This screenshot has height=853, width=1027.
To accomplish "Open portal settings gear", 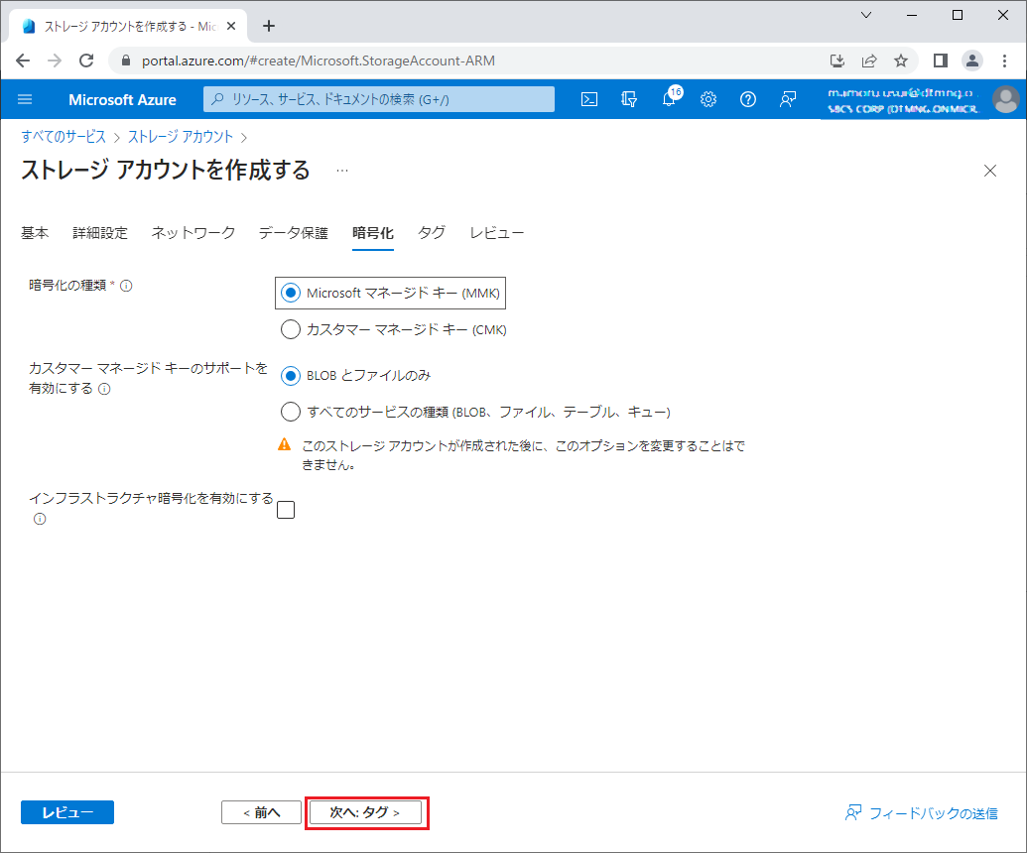I will click(708, 99).
